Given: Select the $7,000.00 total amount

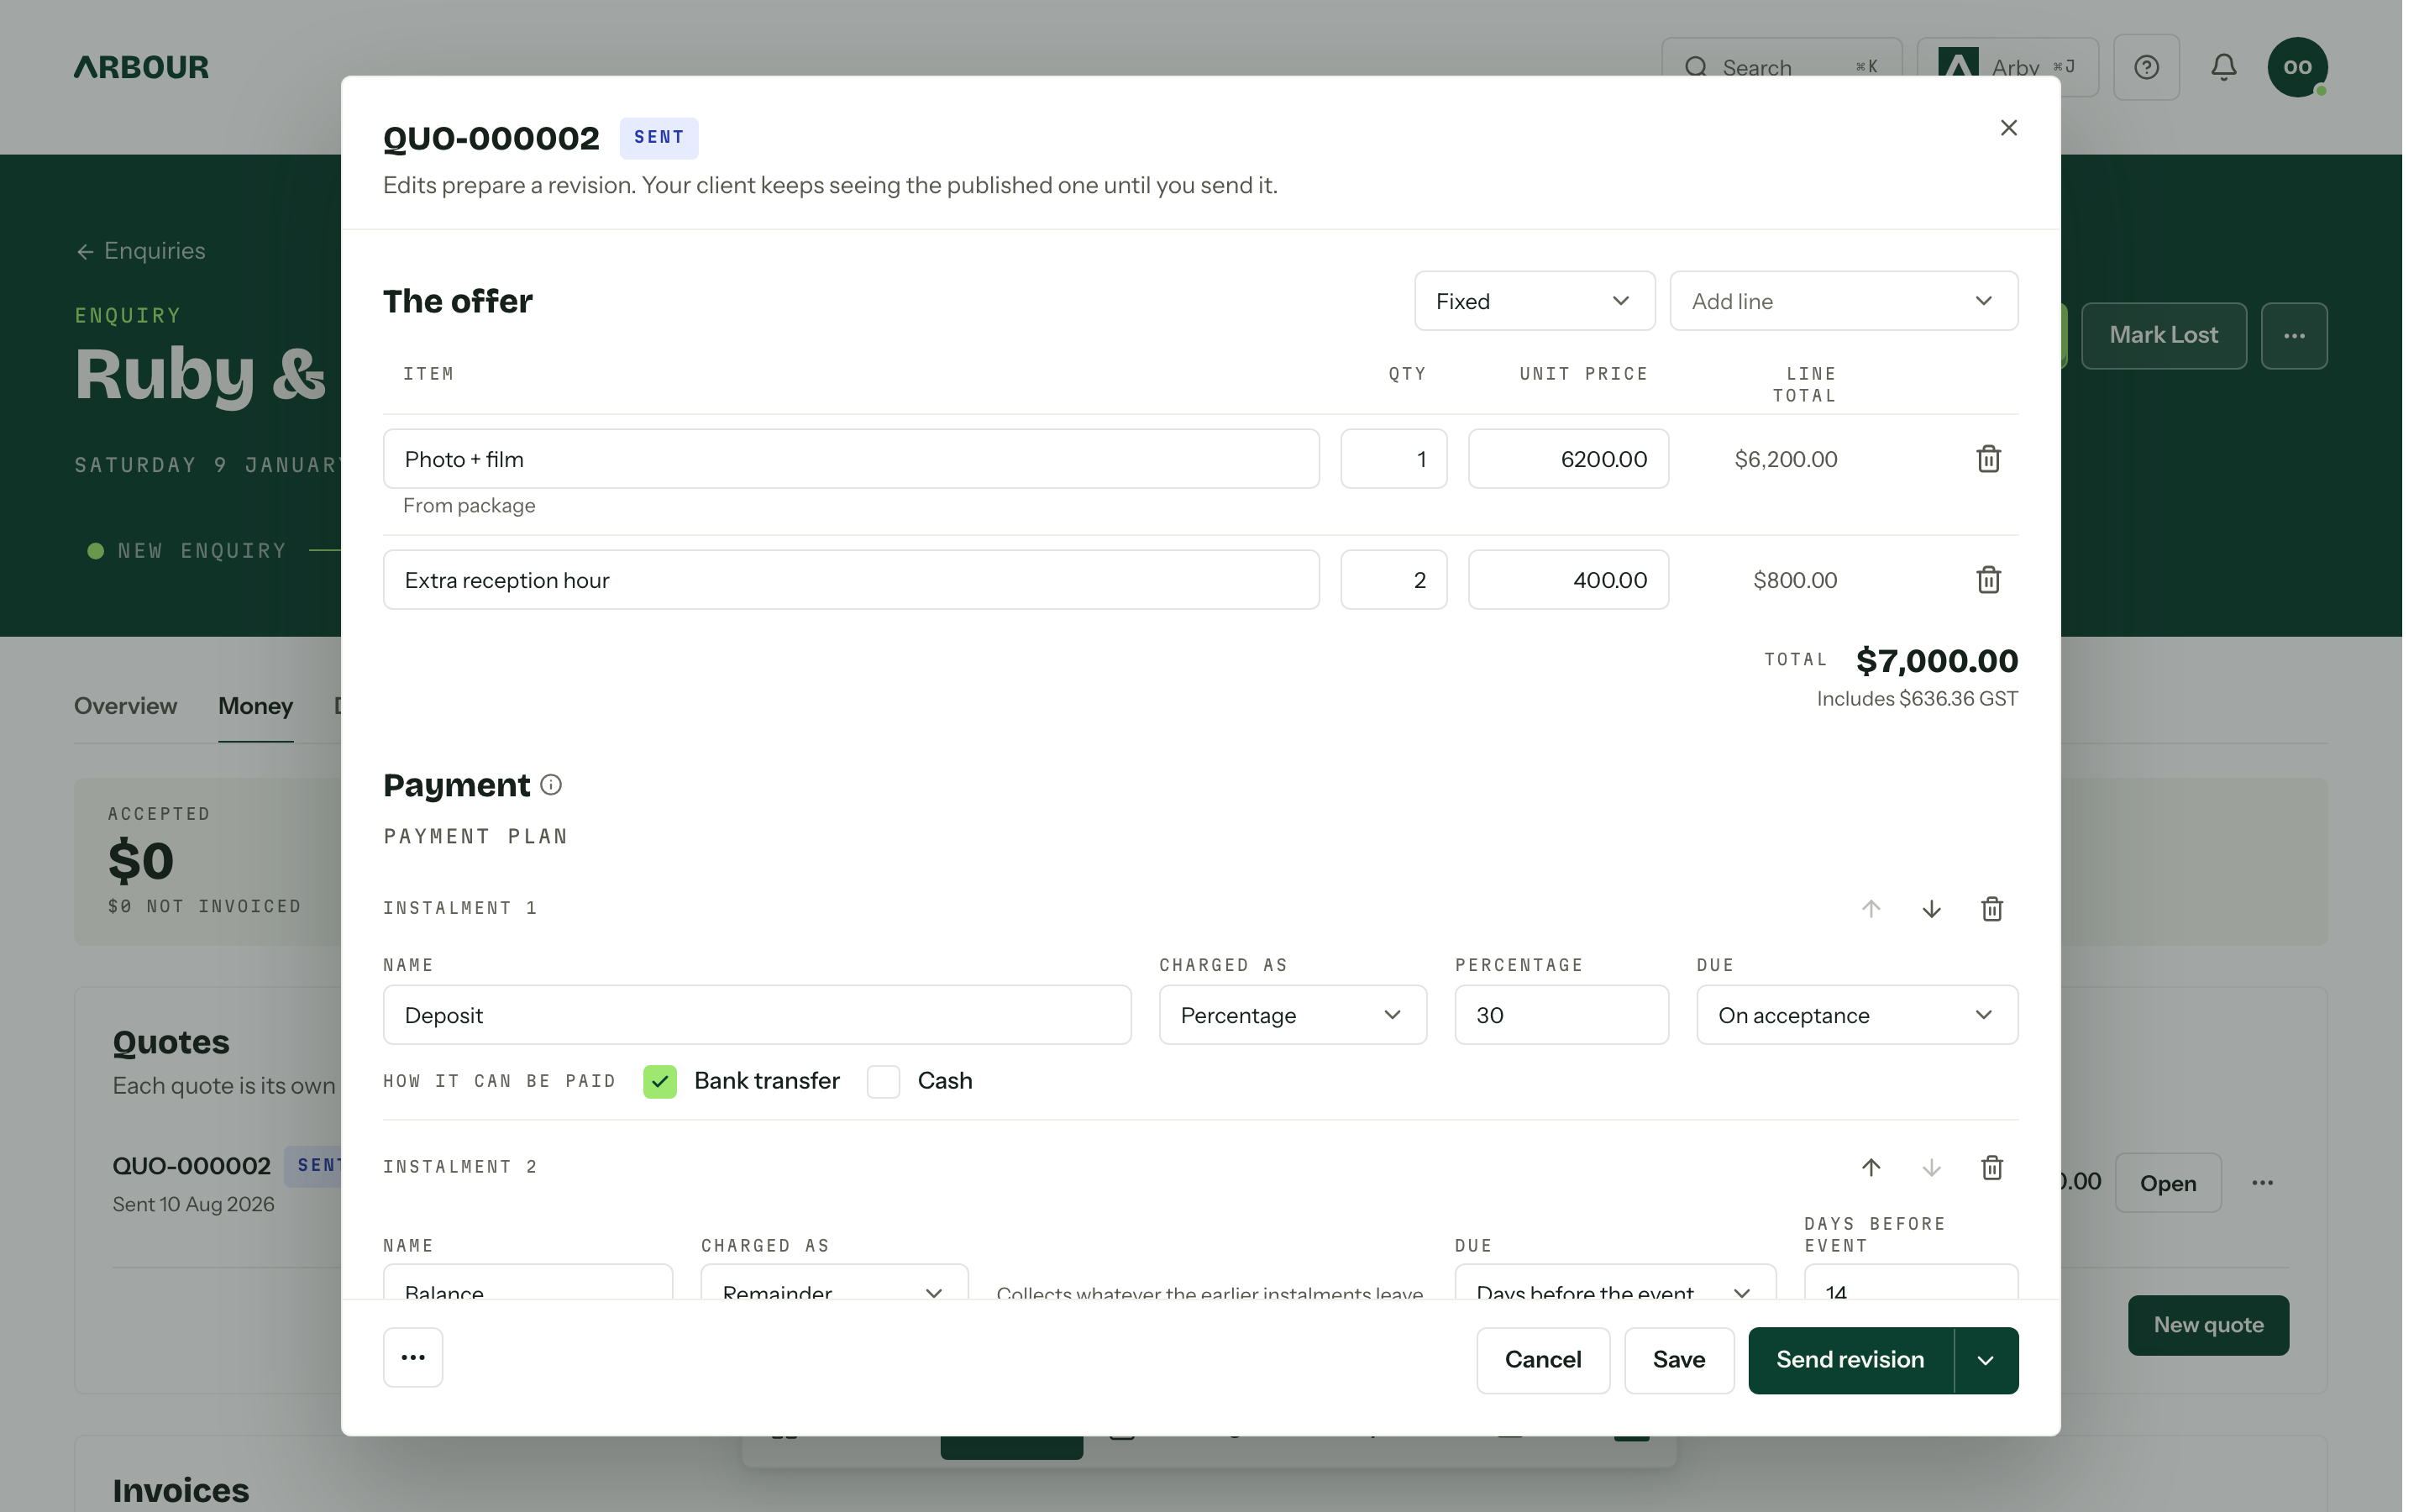Looking at the screenshot, I should (1936, 661).
